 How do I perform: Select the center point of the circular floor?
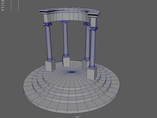pyautogui.click(x=72, y=72)
